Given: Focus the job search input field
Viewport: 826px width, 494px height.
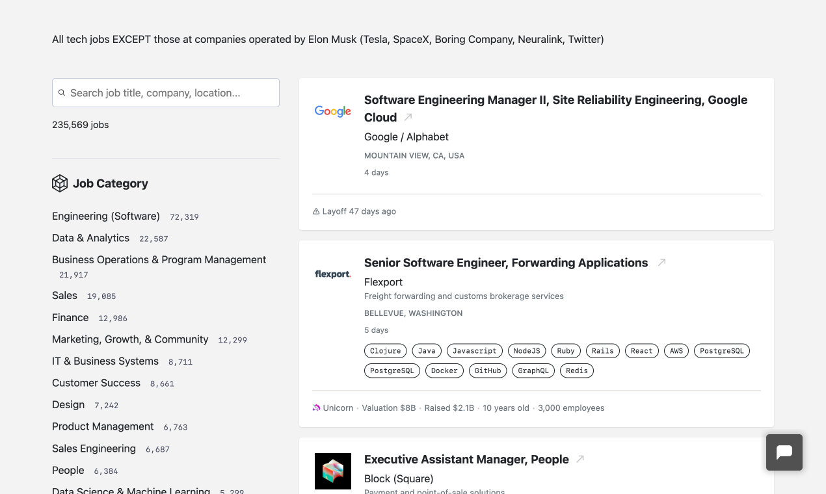Looking at the screenshot, I should pyautogui.click(x=166, y=93).
